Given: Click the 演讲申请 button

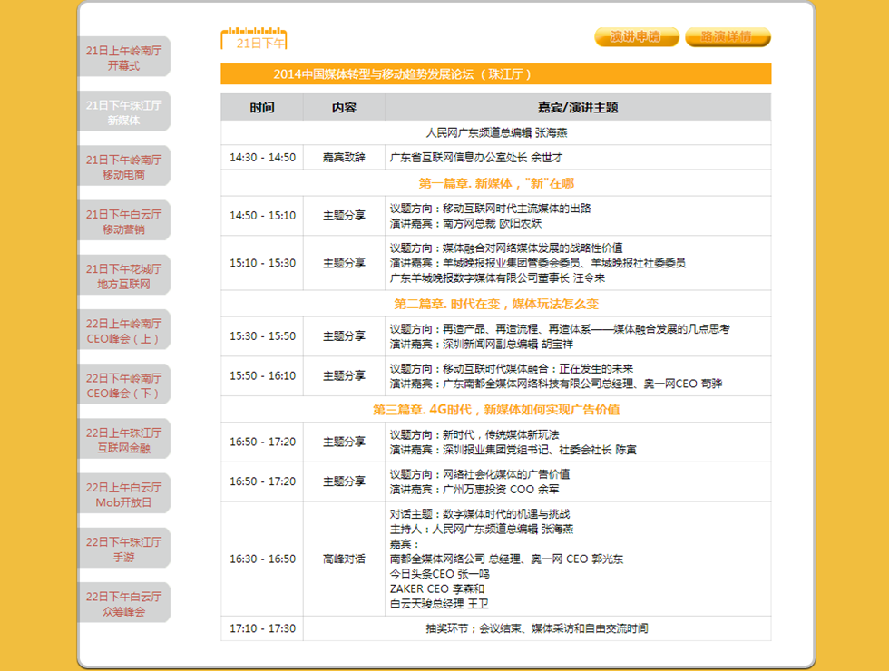Looking at the screenshot, I should click(636, 37).
